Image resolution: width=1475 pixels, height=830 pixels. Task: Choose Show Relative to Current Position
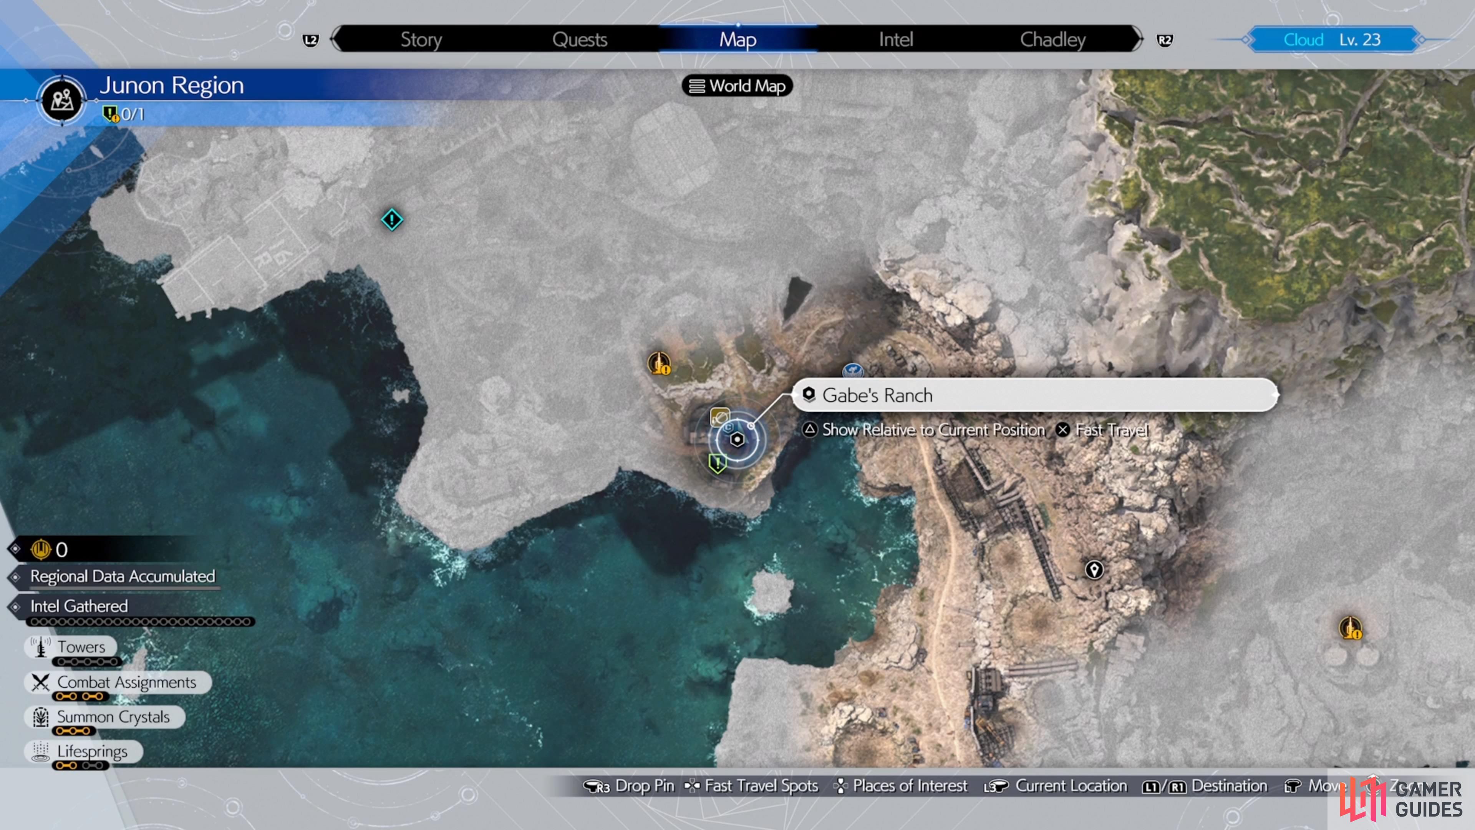933,430
